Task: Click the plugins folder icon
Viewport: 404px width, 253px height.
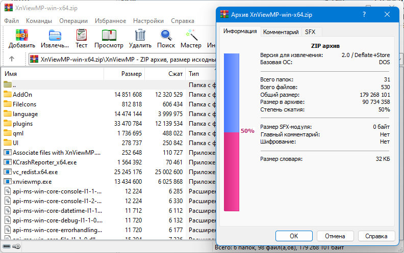Action: tap(8, 123)
